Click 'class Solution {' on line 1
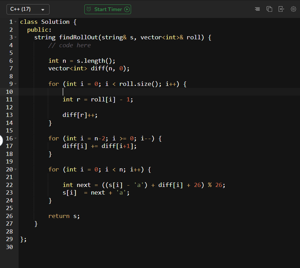Image resolution: width=300 pixels, height=268 pixels. pyautogui.click(x=48, y=22)
